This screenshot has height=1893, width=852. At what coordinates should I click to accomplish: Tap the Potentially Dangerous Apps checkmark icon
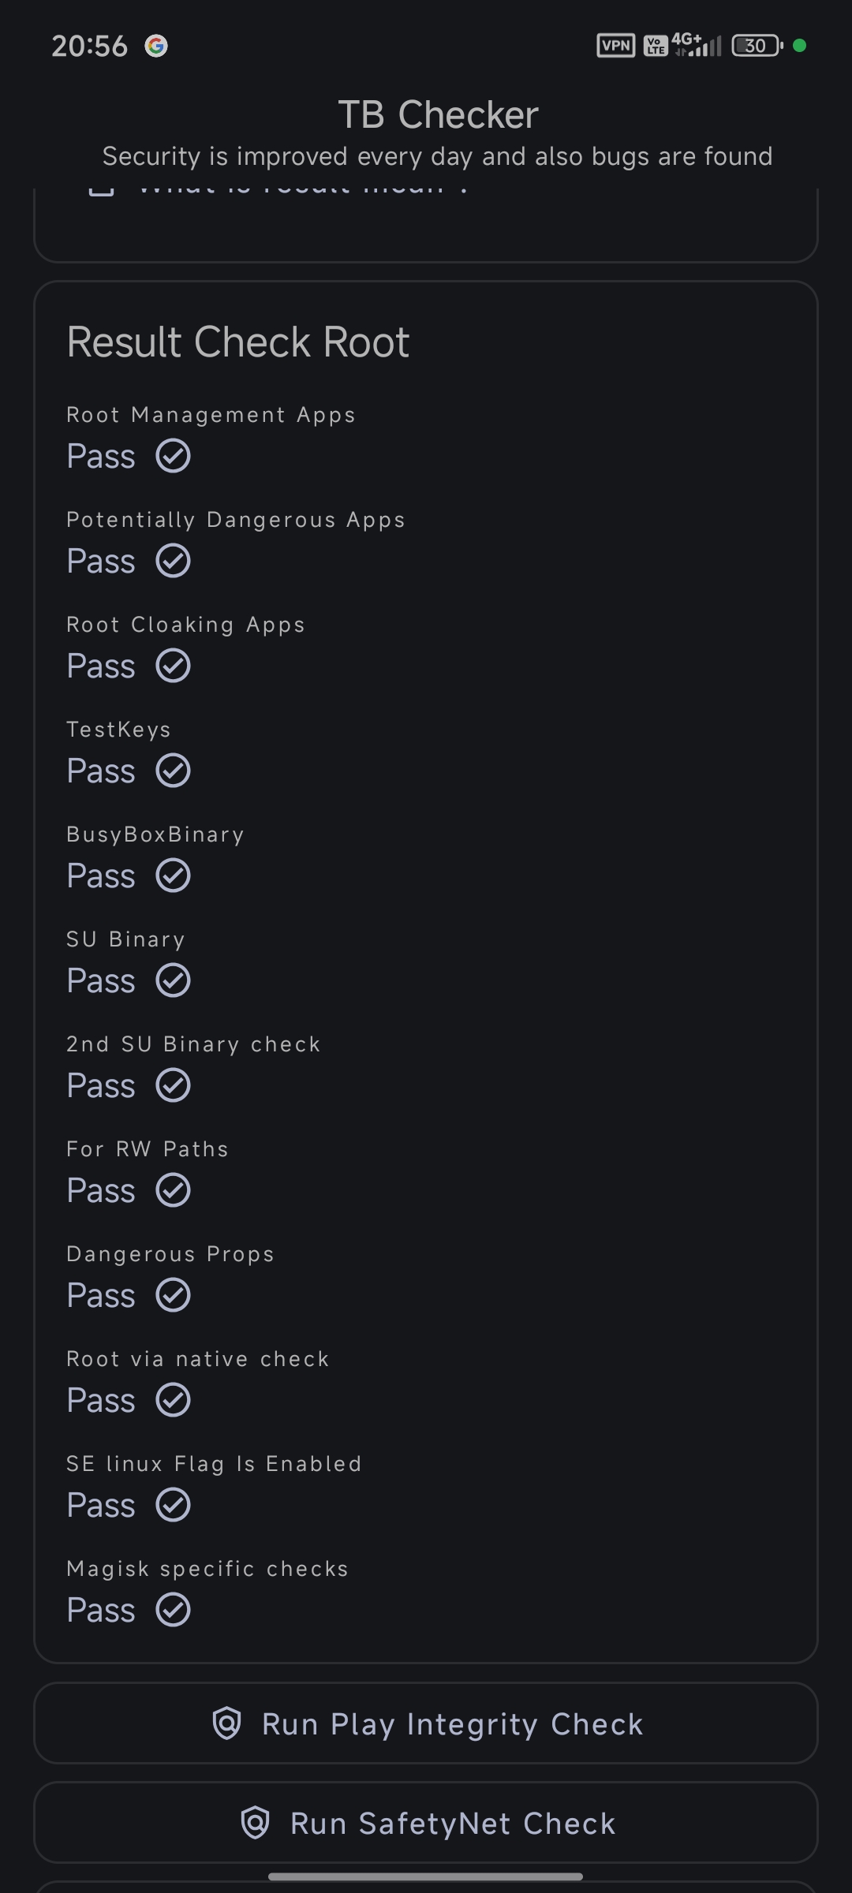(x=173, y=561)
